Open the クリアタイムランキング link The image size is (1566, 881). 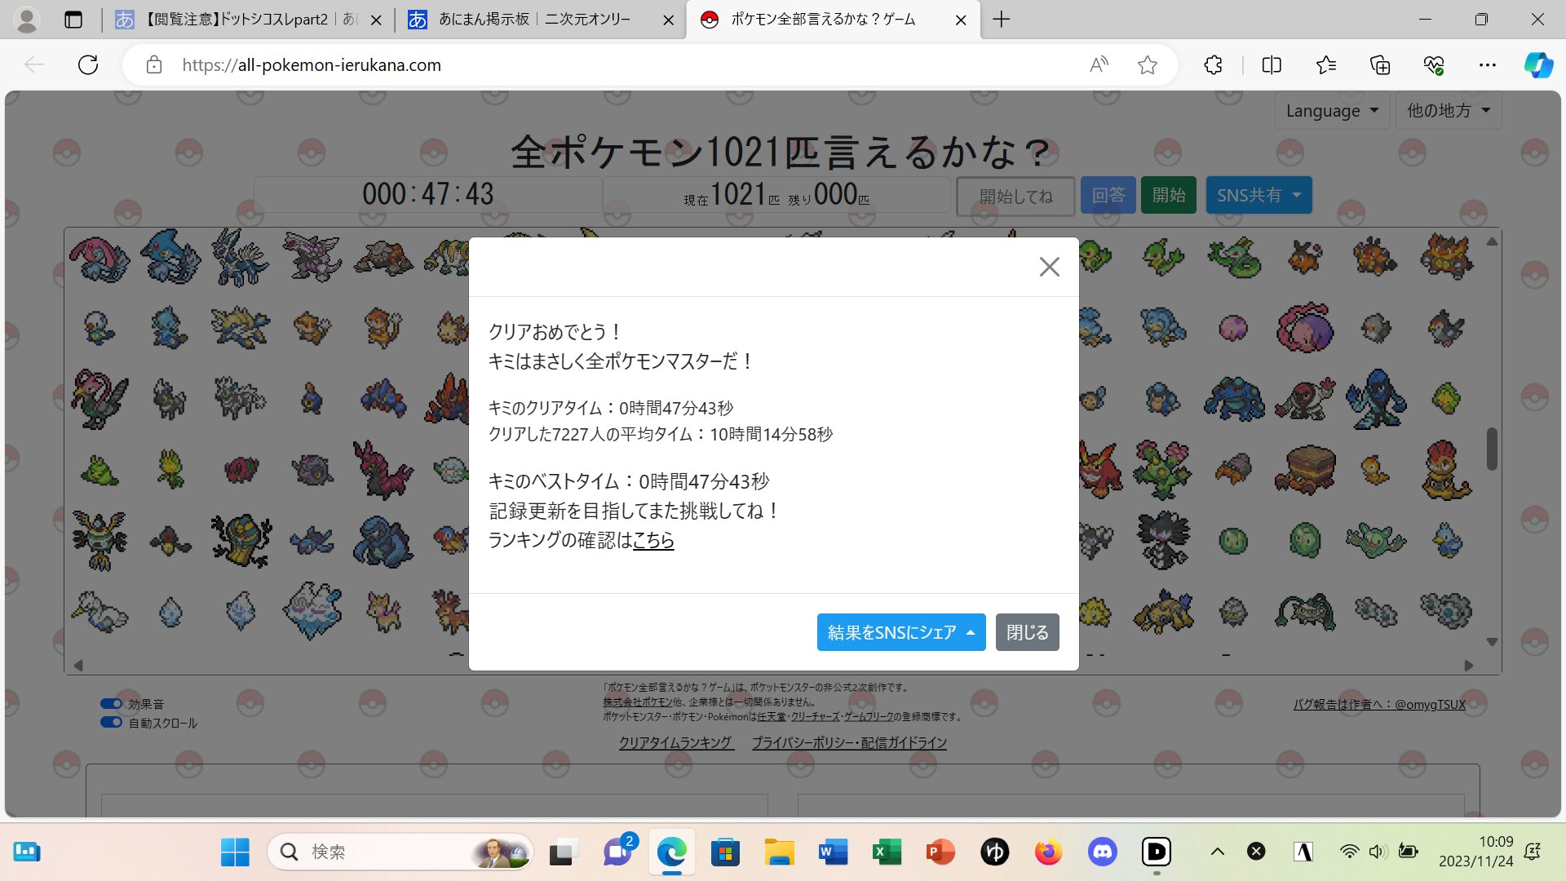(675, 742)
